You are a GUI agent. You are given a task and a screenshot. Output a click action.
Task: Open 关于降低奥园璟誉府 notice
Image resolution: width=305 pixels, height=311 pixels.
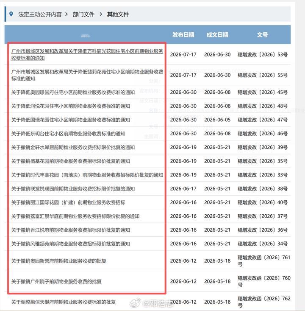coord(73,92)
